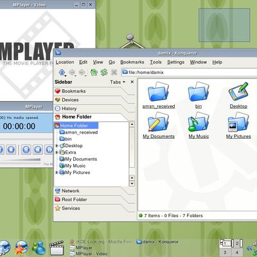Click the MPlayer previous track button

26,149
